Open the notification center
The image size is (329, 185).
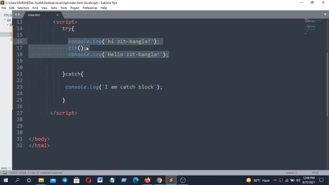click(x=321, y=180)
